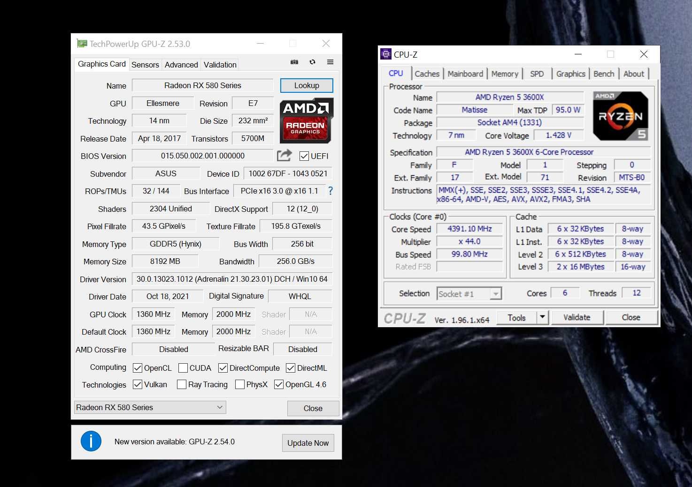Click the GPU-Z refresh icon

click(312, 62)
